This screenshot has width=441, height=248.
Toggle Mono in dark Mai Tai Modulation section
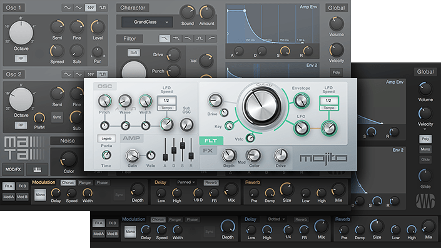click(130, 232)
